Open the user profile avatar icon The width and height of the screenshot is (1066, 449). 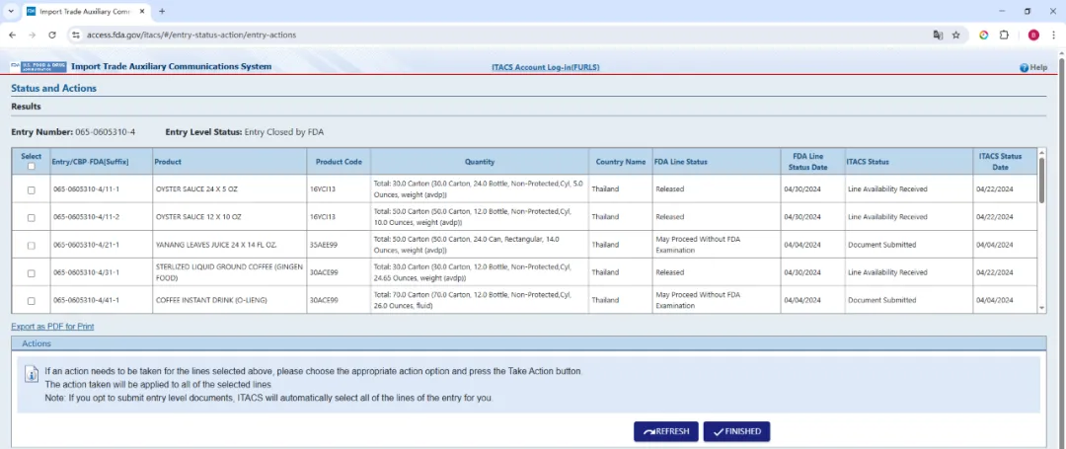1033,35
